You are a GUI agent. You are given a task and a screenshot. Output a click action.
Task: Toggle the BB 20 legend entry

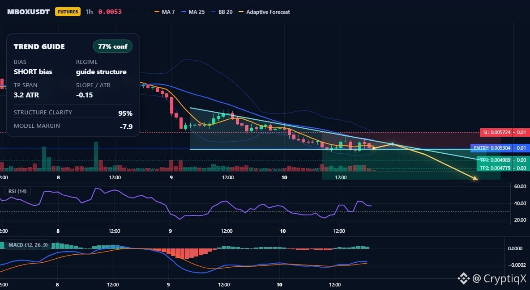[x=222, y=12]
